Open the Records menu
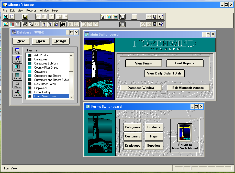 31,10
